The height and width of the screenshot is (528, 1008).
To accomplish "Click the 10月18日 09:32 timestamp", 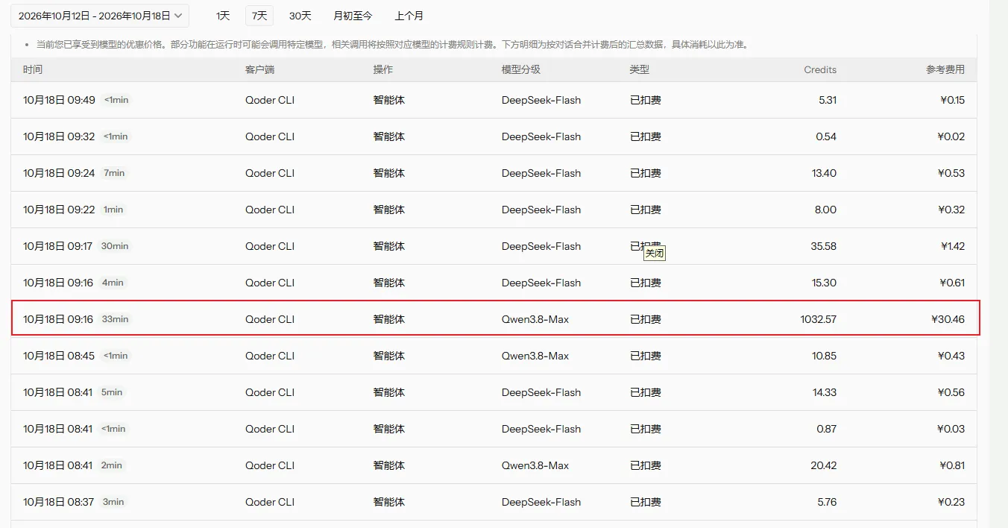I will point(60,136).
